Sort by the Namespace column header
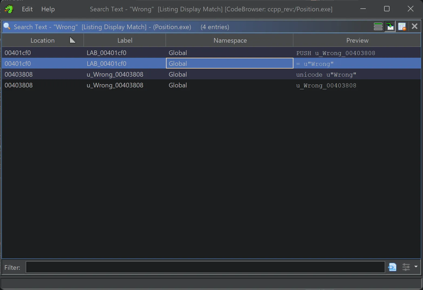 pyautogui.click(x=230, y=40)
